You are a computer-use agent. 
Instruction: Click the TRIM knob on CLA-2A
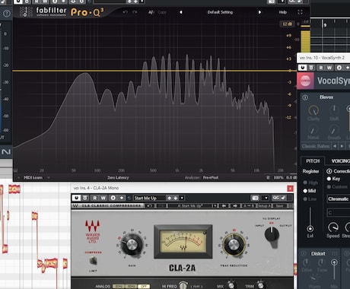click(261, 285)
